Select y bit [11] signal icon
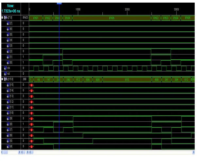The image size is (197, 161). tap(8, 107)
